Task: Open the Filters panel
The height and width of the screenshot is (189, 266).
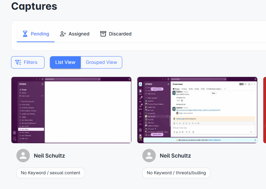Action: tap(28, 62)
